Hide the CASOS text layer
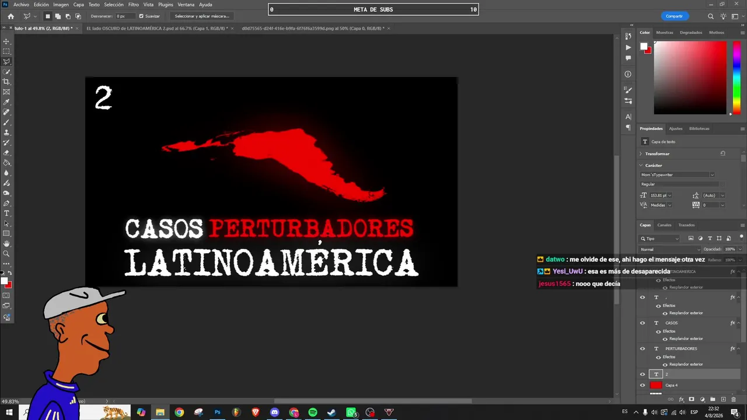 (643, 323)
